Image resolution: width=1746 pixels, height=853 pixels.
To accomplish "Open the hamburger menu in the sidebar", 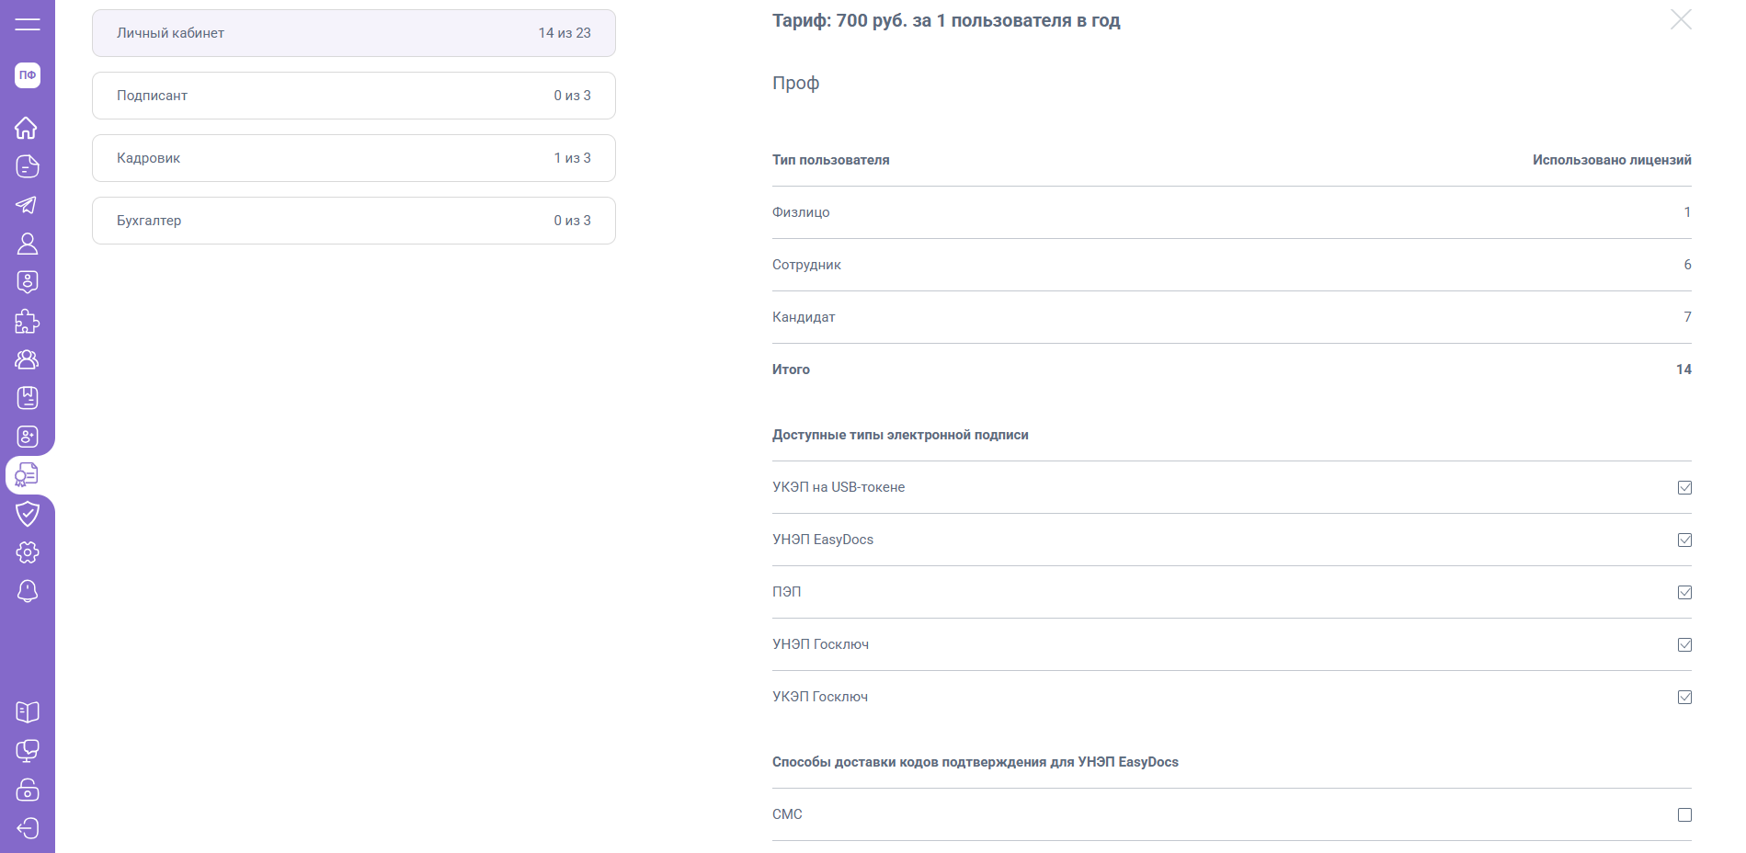I will pos(28,24).
